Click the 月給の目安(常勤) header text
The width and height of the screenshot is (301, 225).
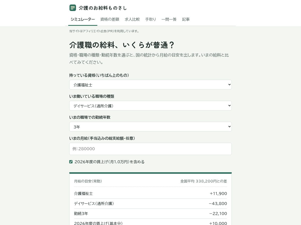coord(88,181)
